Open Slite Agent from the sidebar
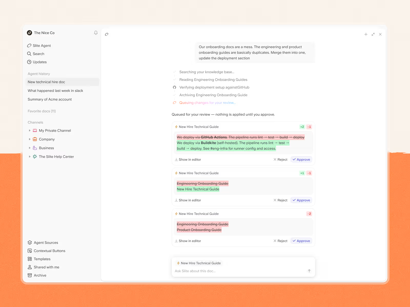Image resolution: width=410 pixels, height=307 pixels. 39,46
